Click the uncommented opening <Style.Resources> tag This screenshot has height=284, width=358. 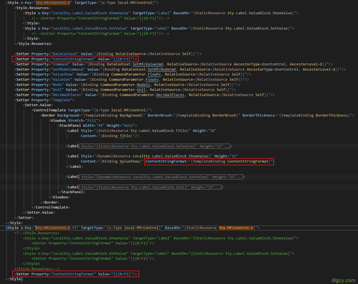[32, 8]
